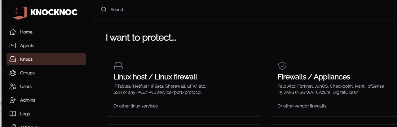Screen dimensions: 397x127
Task: Click the add-person icon beside Admins
Action: click(x=13, y=100)
